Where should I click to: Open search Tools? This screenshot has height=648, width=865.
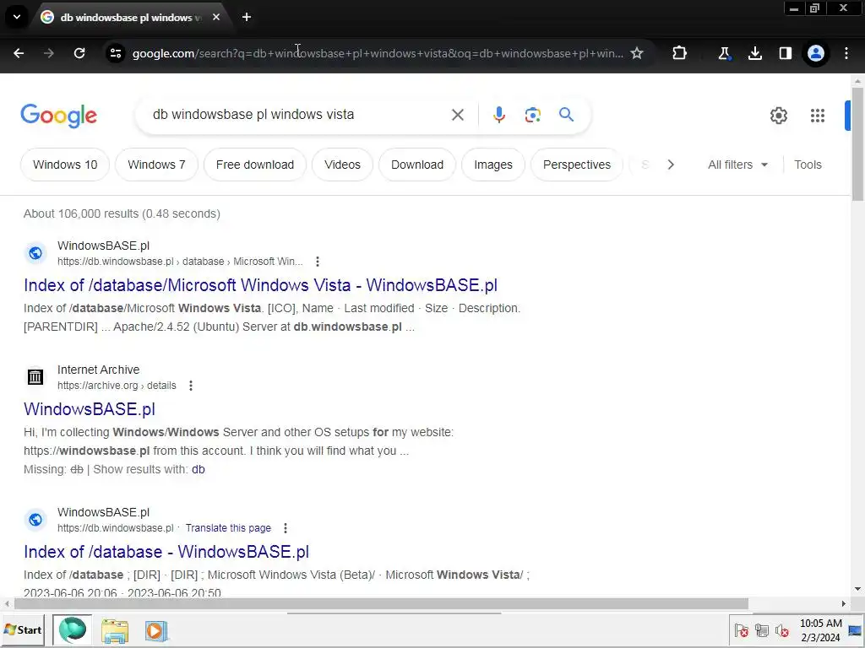point(808,165)
